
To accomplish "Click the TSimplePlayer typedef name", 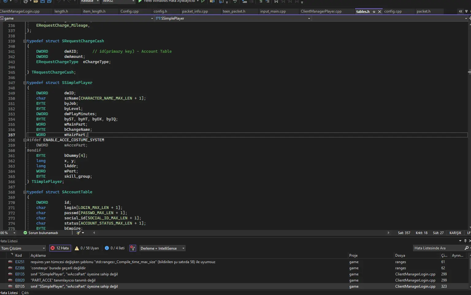I will pyautogui.click(x=47, y=182).
